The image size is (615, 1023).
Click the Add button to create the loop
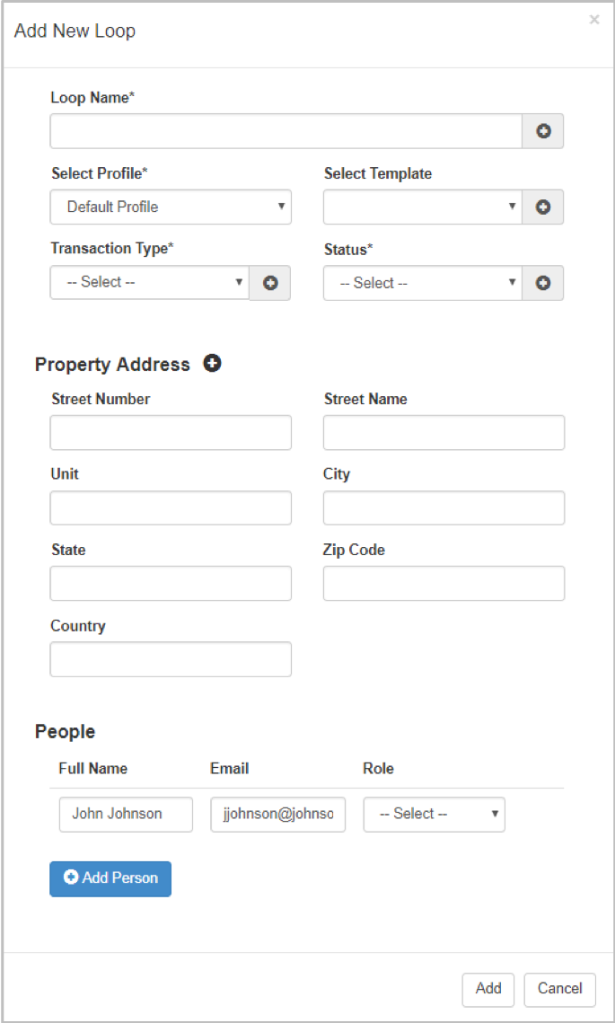(488, 989)
